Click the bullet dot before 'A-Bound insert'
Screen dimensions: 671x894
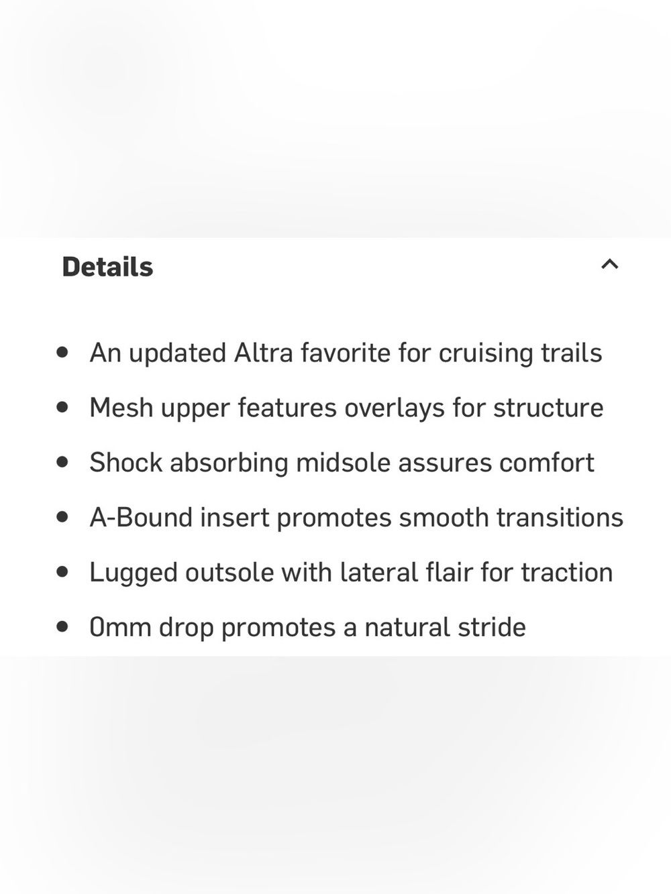[x=62, y=517]
